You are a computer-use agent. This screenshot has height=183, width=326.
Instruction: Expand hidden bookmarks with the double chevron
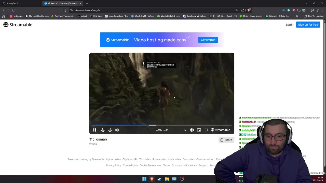tap(297, 16)
